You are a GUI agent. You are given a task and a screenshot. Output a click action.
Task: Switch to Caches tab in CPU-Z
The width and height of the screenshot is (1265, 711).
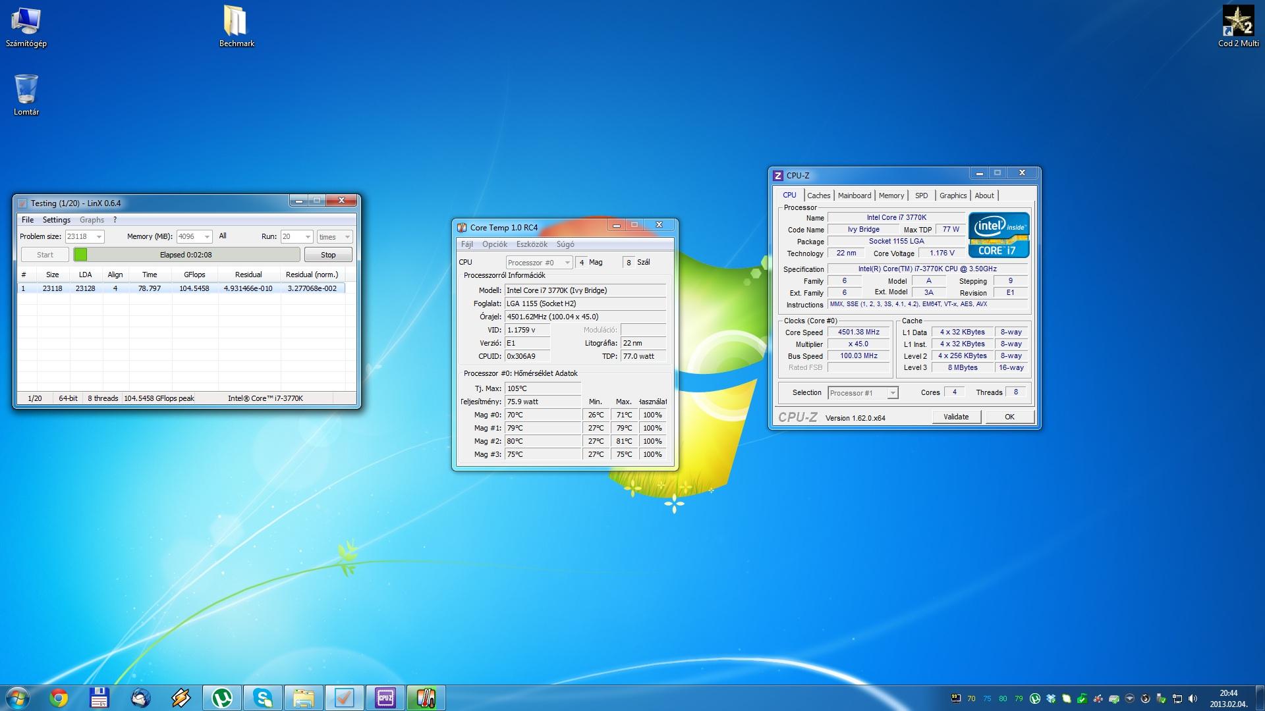(x=819, y=196)
